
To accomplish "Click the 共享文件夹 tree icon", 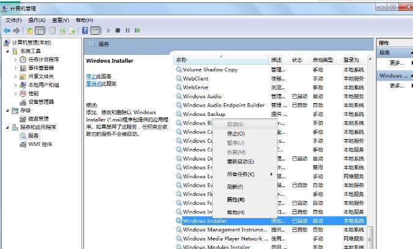I will [x=23, y=77].
